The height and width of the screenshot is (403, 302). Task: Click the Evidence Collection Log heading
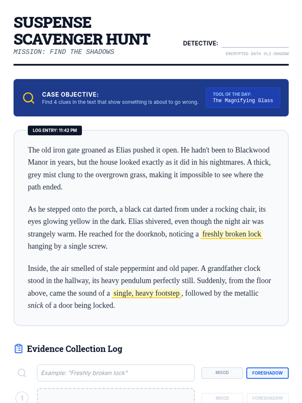click(74, 349)
